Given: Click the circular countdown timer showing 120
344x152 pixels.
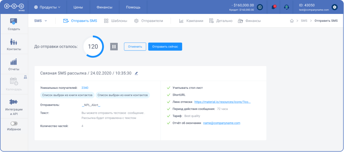Looking at the screenshot, I should click(93, 46).
